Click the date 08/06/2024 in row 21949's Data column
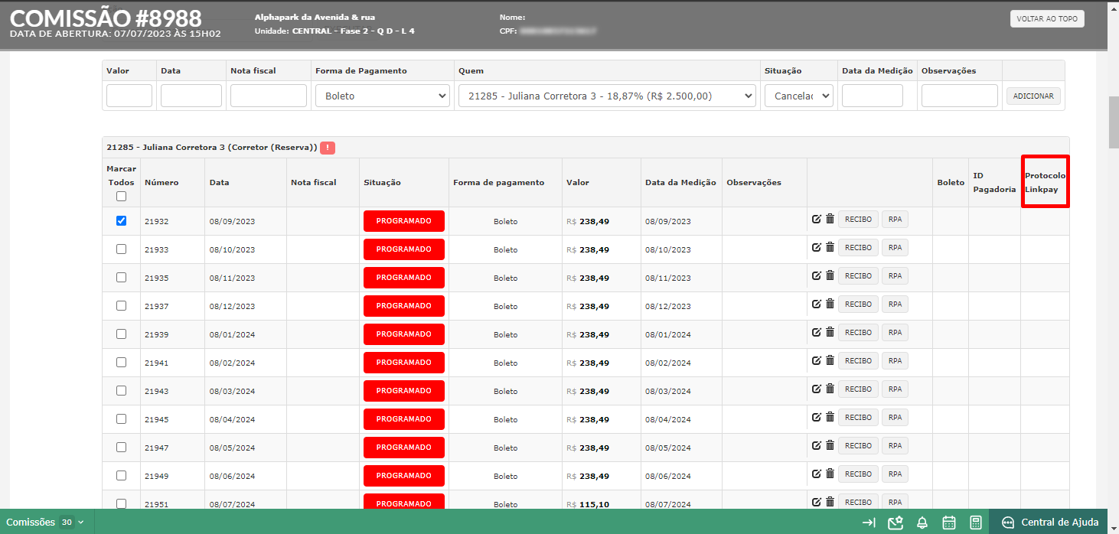This screenshot has height=534, width=1119. 232,477
